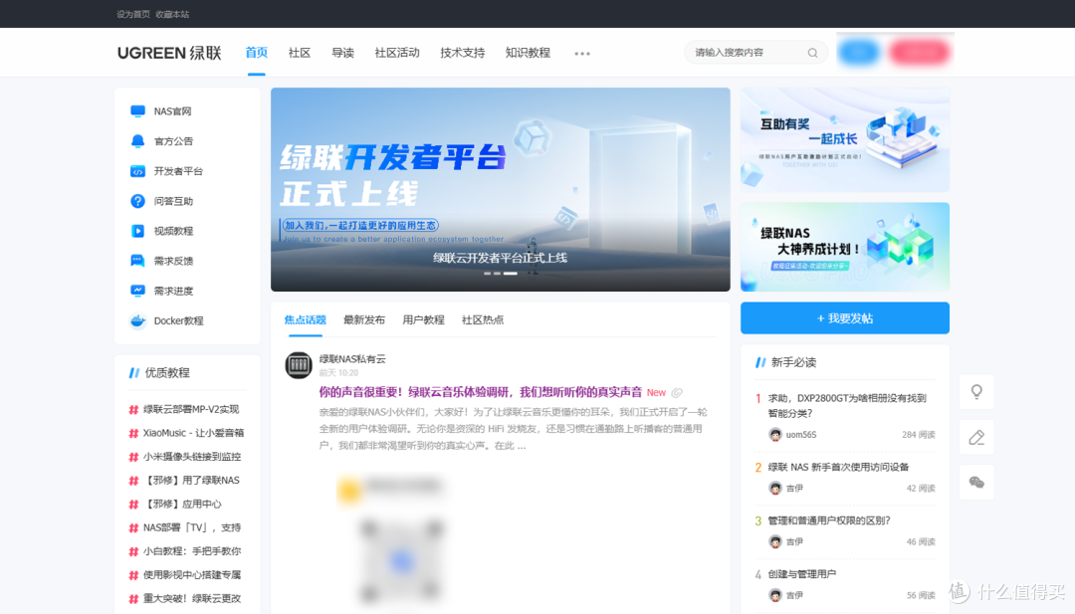Open tutorial 重大突破！绿联云更改
The height and width of the screenshot is (614, 1075).
click(x=192, y=598)
